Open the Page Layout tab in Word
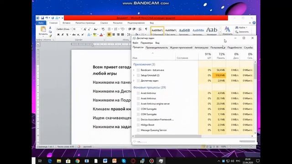Screen dimensions: 292x164 tap(85, 23)
